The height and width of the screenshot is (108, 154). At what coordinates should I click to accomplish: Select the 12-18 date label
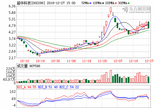tap(133, 61)
